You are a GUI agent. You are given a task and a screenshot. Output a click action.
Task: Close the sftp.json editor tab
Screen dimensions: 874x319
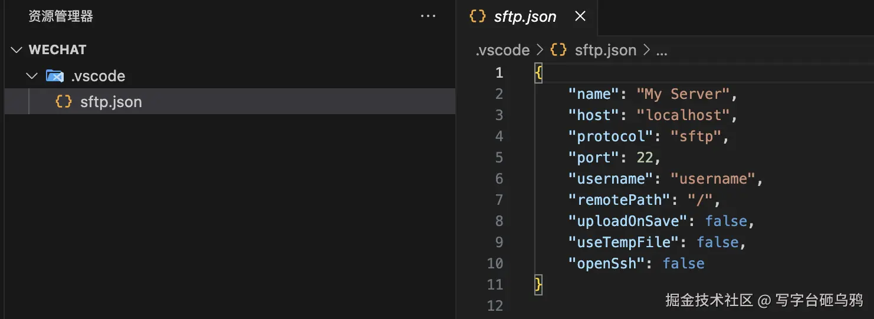(x=580, y=16)
